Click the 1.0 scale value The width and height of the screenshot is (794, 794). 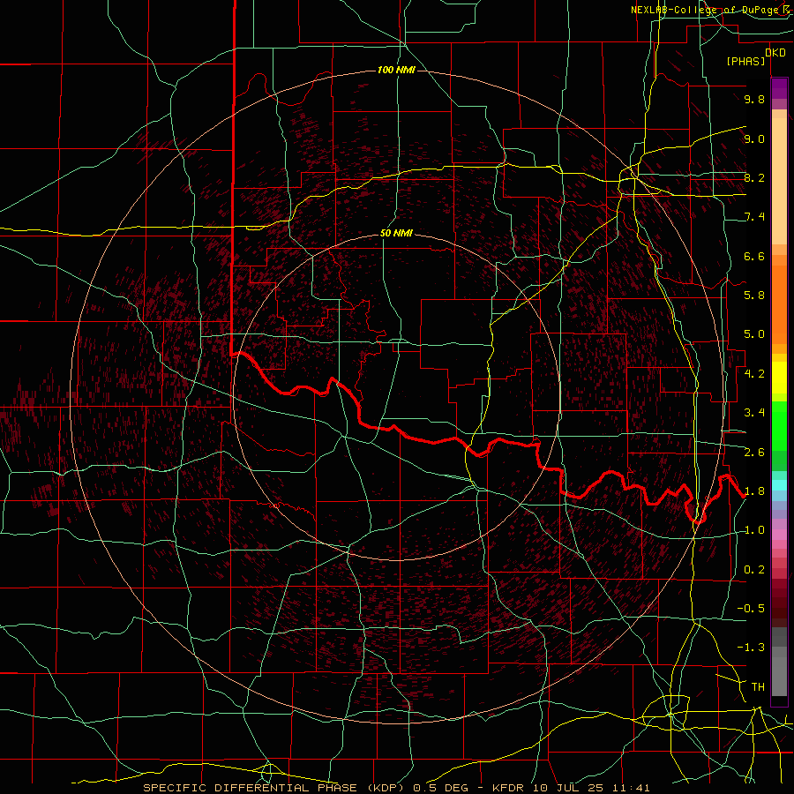coord(754,530)
